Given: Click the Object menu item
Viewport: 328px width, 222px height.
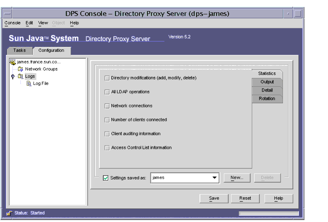Looking at the screenshot, I should 58,23.
